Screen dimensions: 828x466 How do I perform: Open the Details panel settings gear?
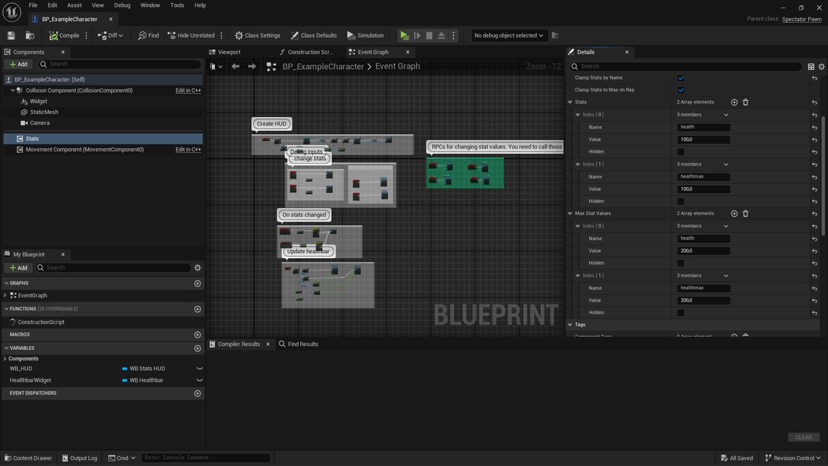click(x=822, y=67)
